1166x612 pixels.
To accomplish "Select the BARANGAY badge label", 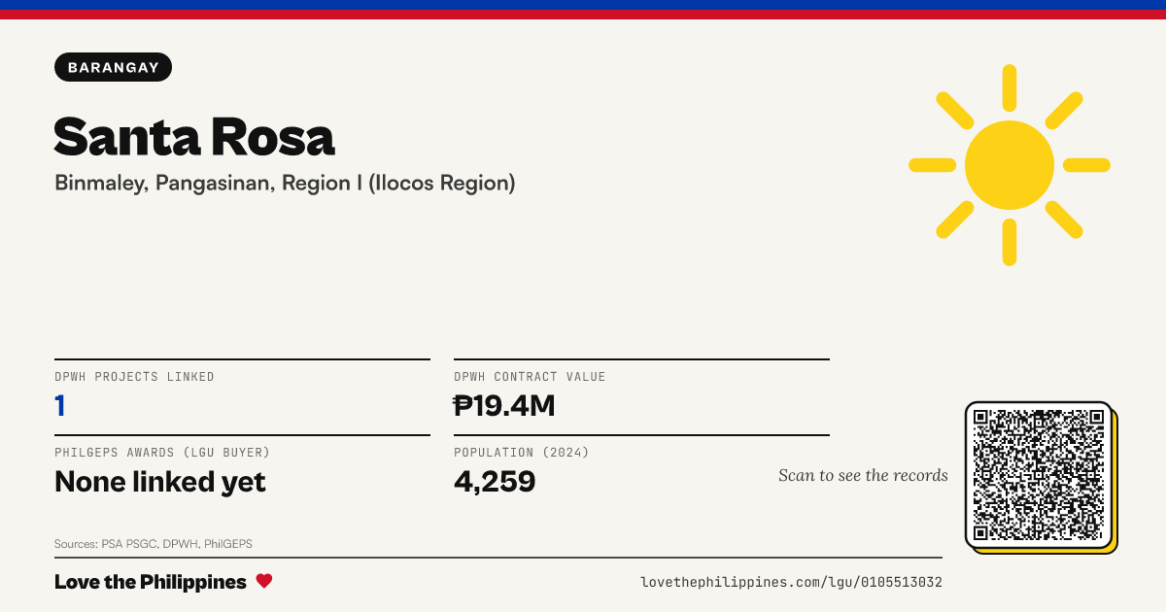I will (x=114, y=67).
